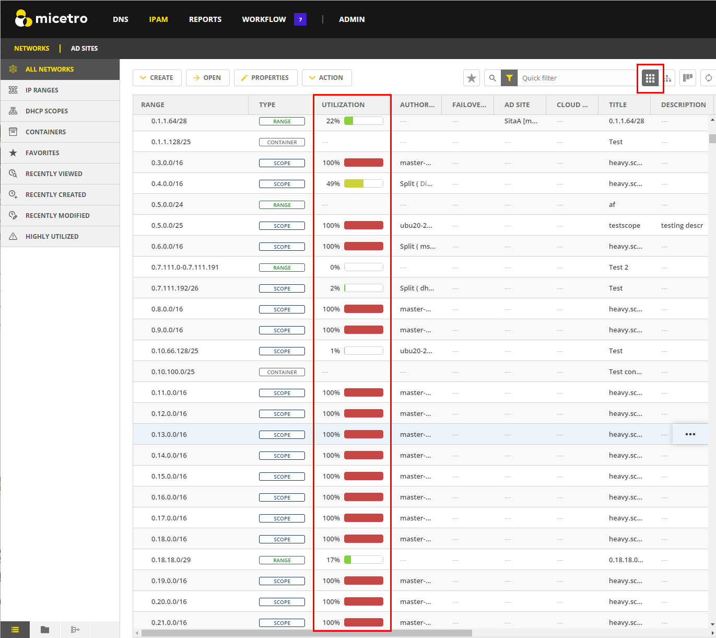716x638 pixels.
Task: Open the folder view at sidebar bottom
Action: click(x=45, y=630)
